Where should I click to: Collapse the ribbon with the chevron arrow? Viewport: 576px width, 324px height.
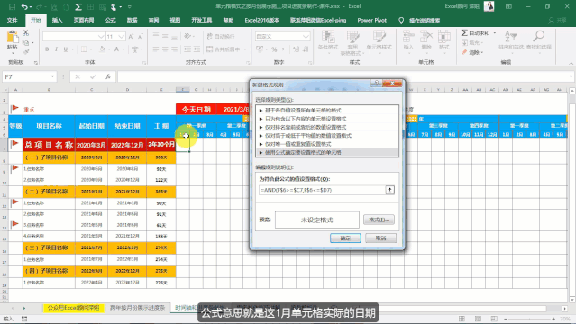(x=571, y=63)
